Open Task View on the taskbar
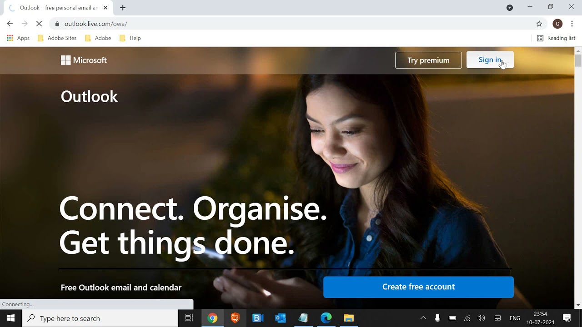This screenshot has height=327, width=582. click(x=189, y=318)
